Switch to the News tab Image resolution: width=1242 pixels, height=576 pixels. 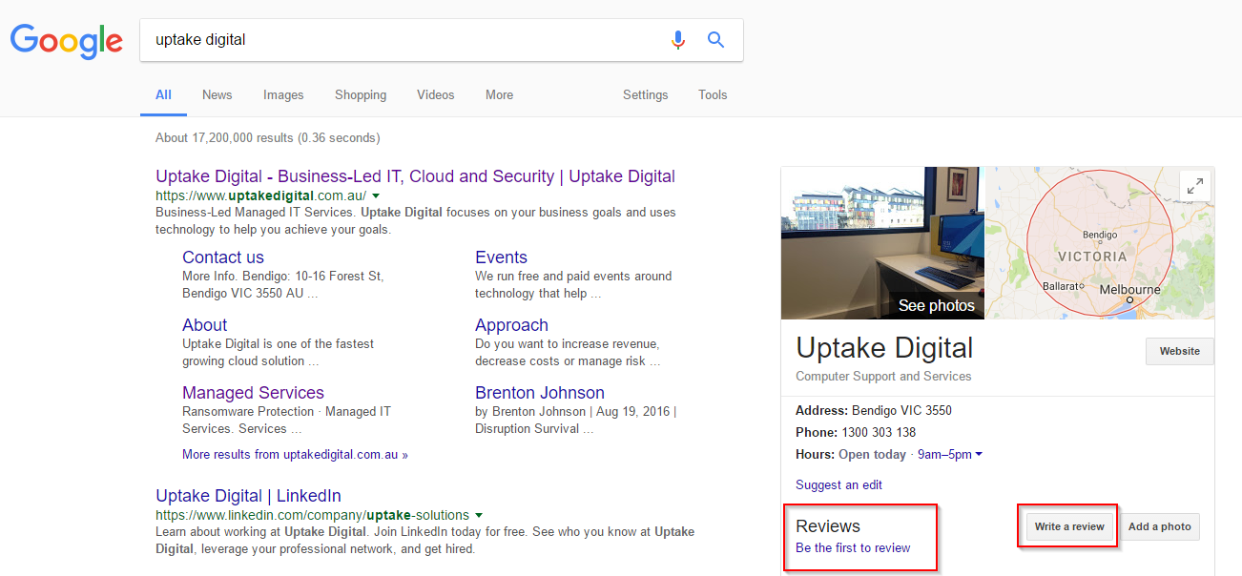pyautogui.click(x=217, y=95)
